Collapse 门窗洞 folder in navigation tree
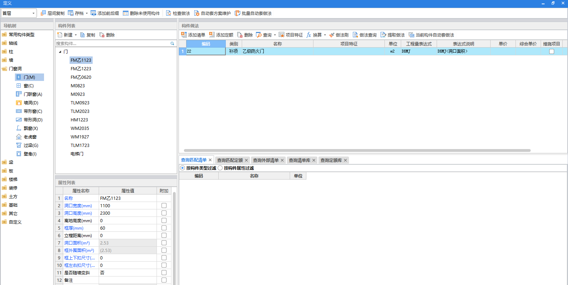568x285 pixels. (5, 68)
